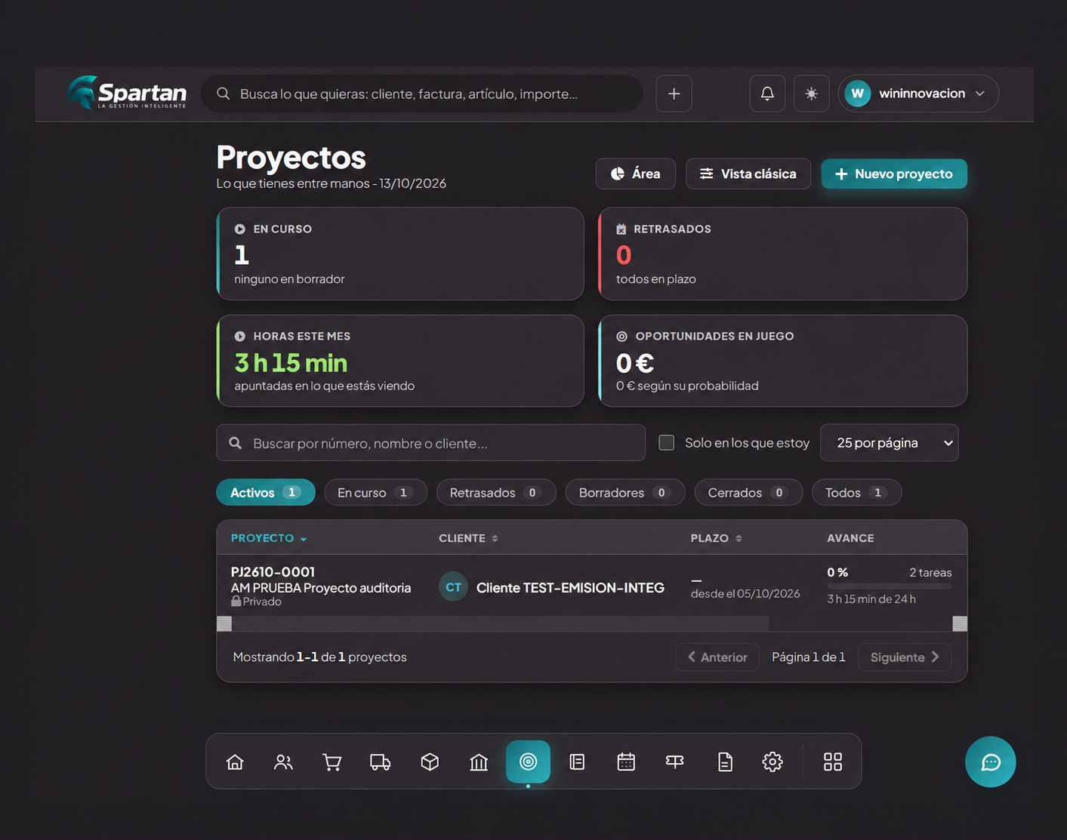Open the bank building icon in dock
Viewport: 1067px width, 840px height.
pyautogui.click(x=479, y=762)
